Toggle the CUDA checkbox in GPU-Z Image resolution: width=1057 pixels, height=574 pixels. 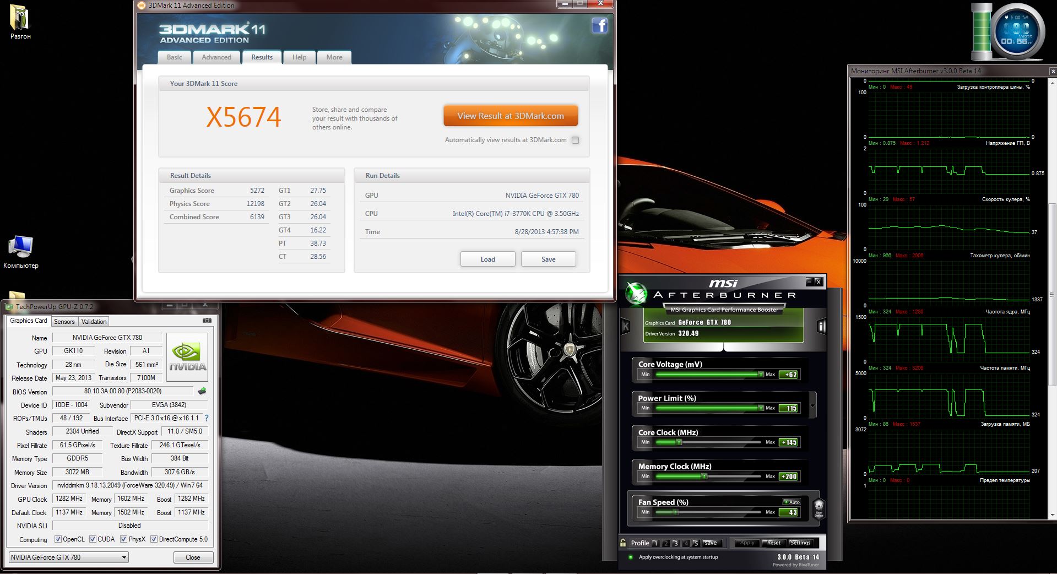(x=93, y=539)
